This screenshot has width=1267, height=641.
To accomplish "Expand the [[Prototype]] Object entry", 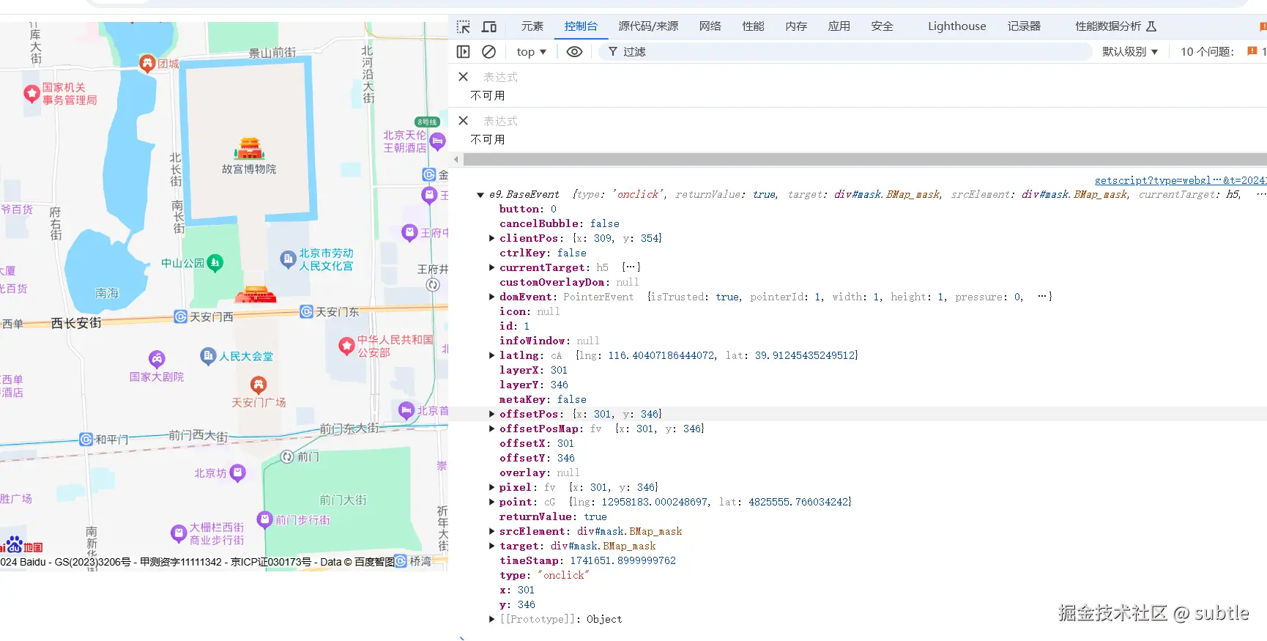I will pyautogui.click(x=492, y=619).
